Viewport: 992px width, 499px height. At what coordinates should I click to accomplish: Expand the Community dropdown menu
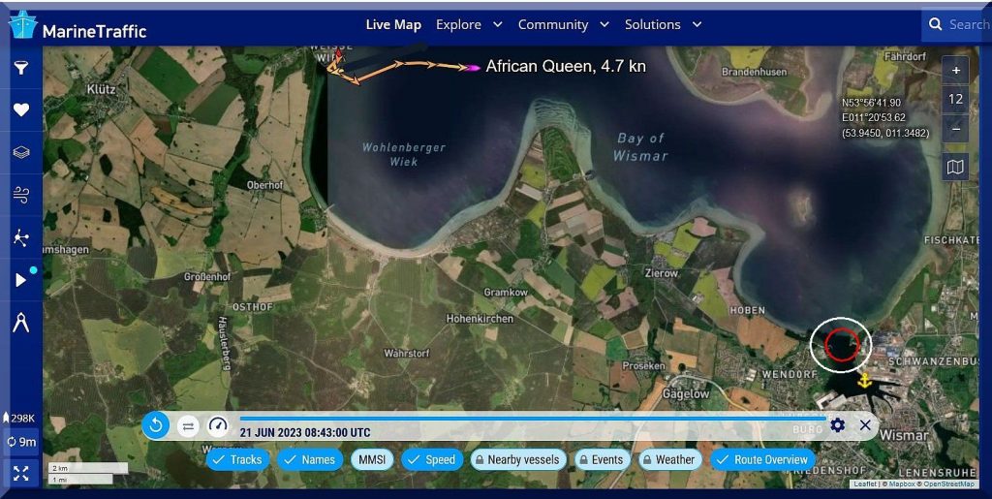(563, 24)
